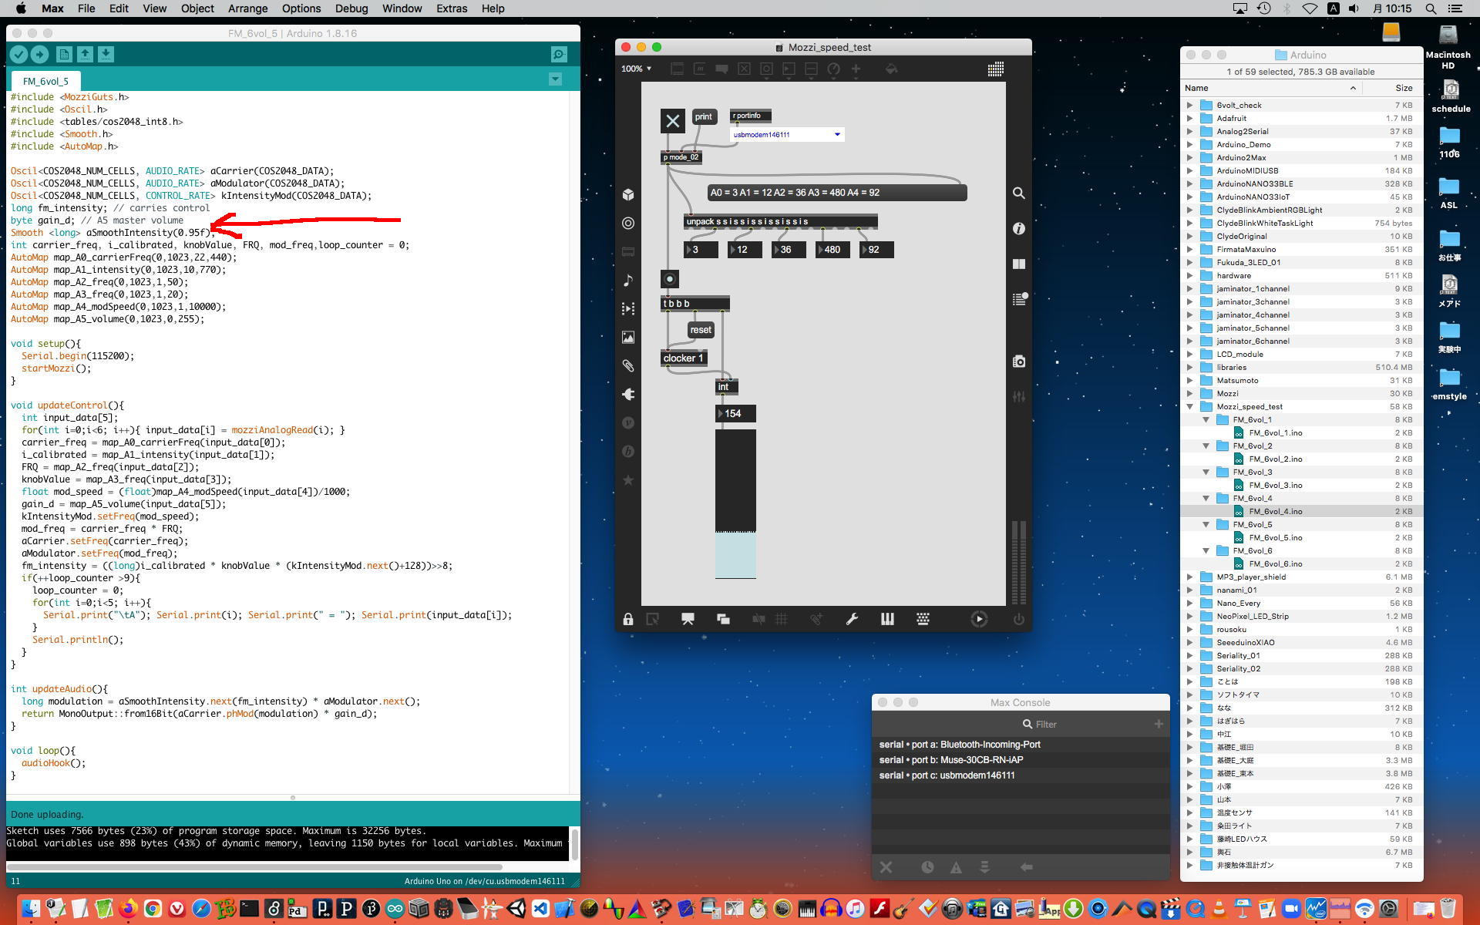Viewport: 1480px width, 925px height.
Task: Click the Max patcher search magnifier
Action: pyautogui.click(x=1018, y=193)
